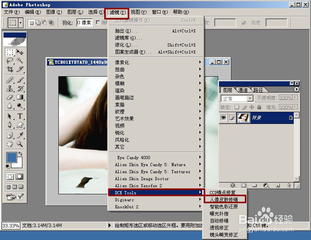Toggle lock transparent pixels

[237, 107]
